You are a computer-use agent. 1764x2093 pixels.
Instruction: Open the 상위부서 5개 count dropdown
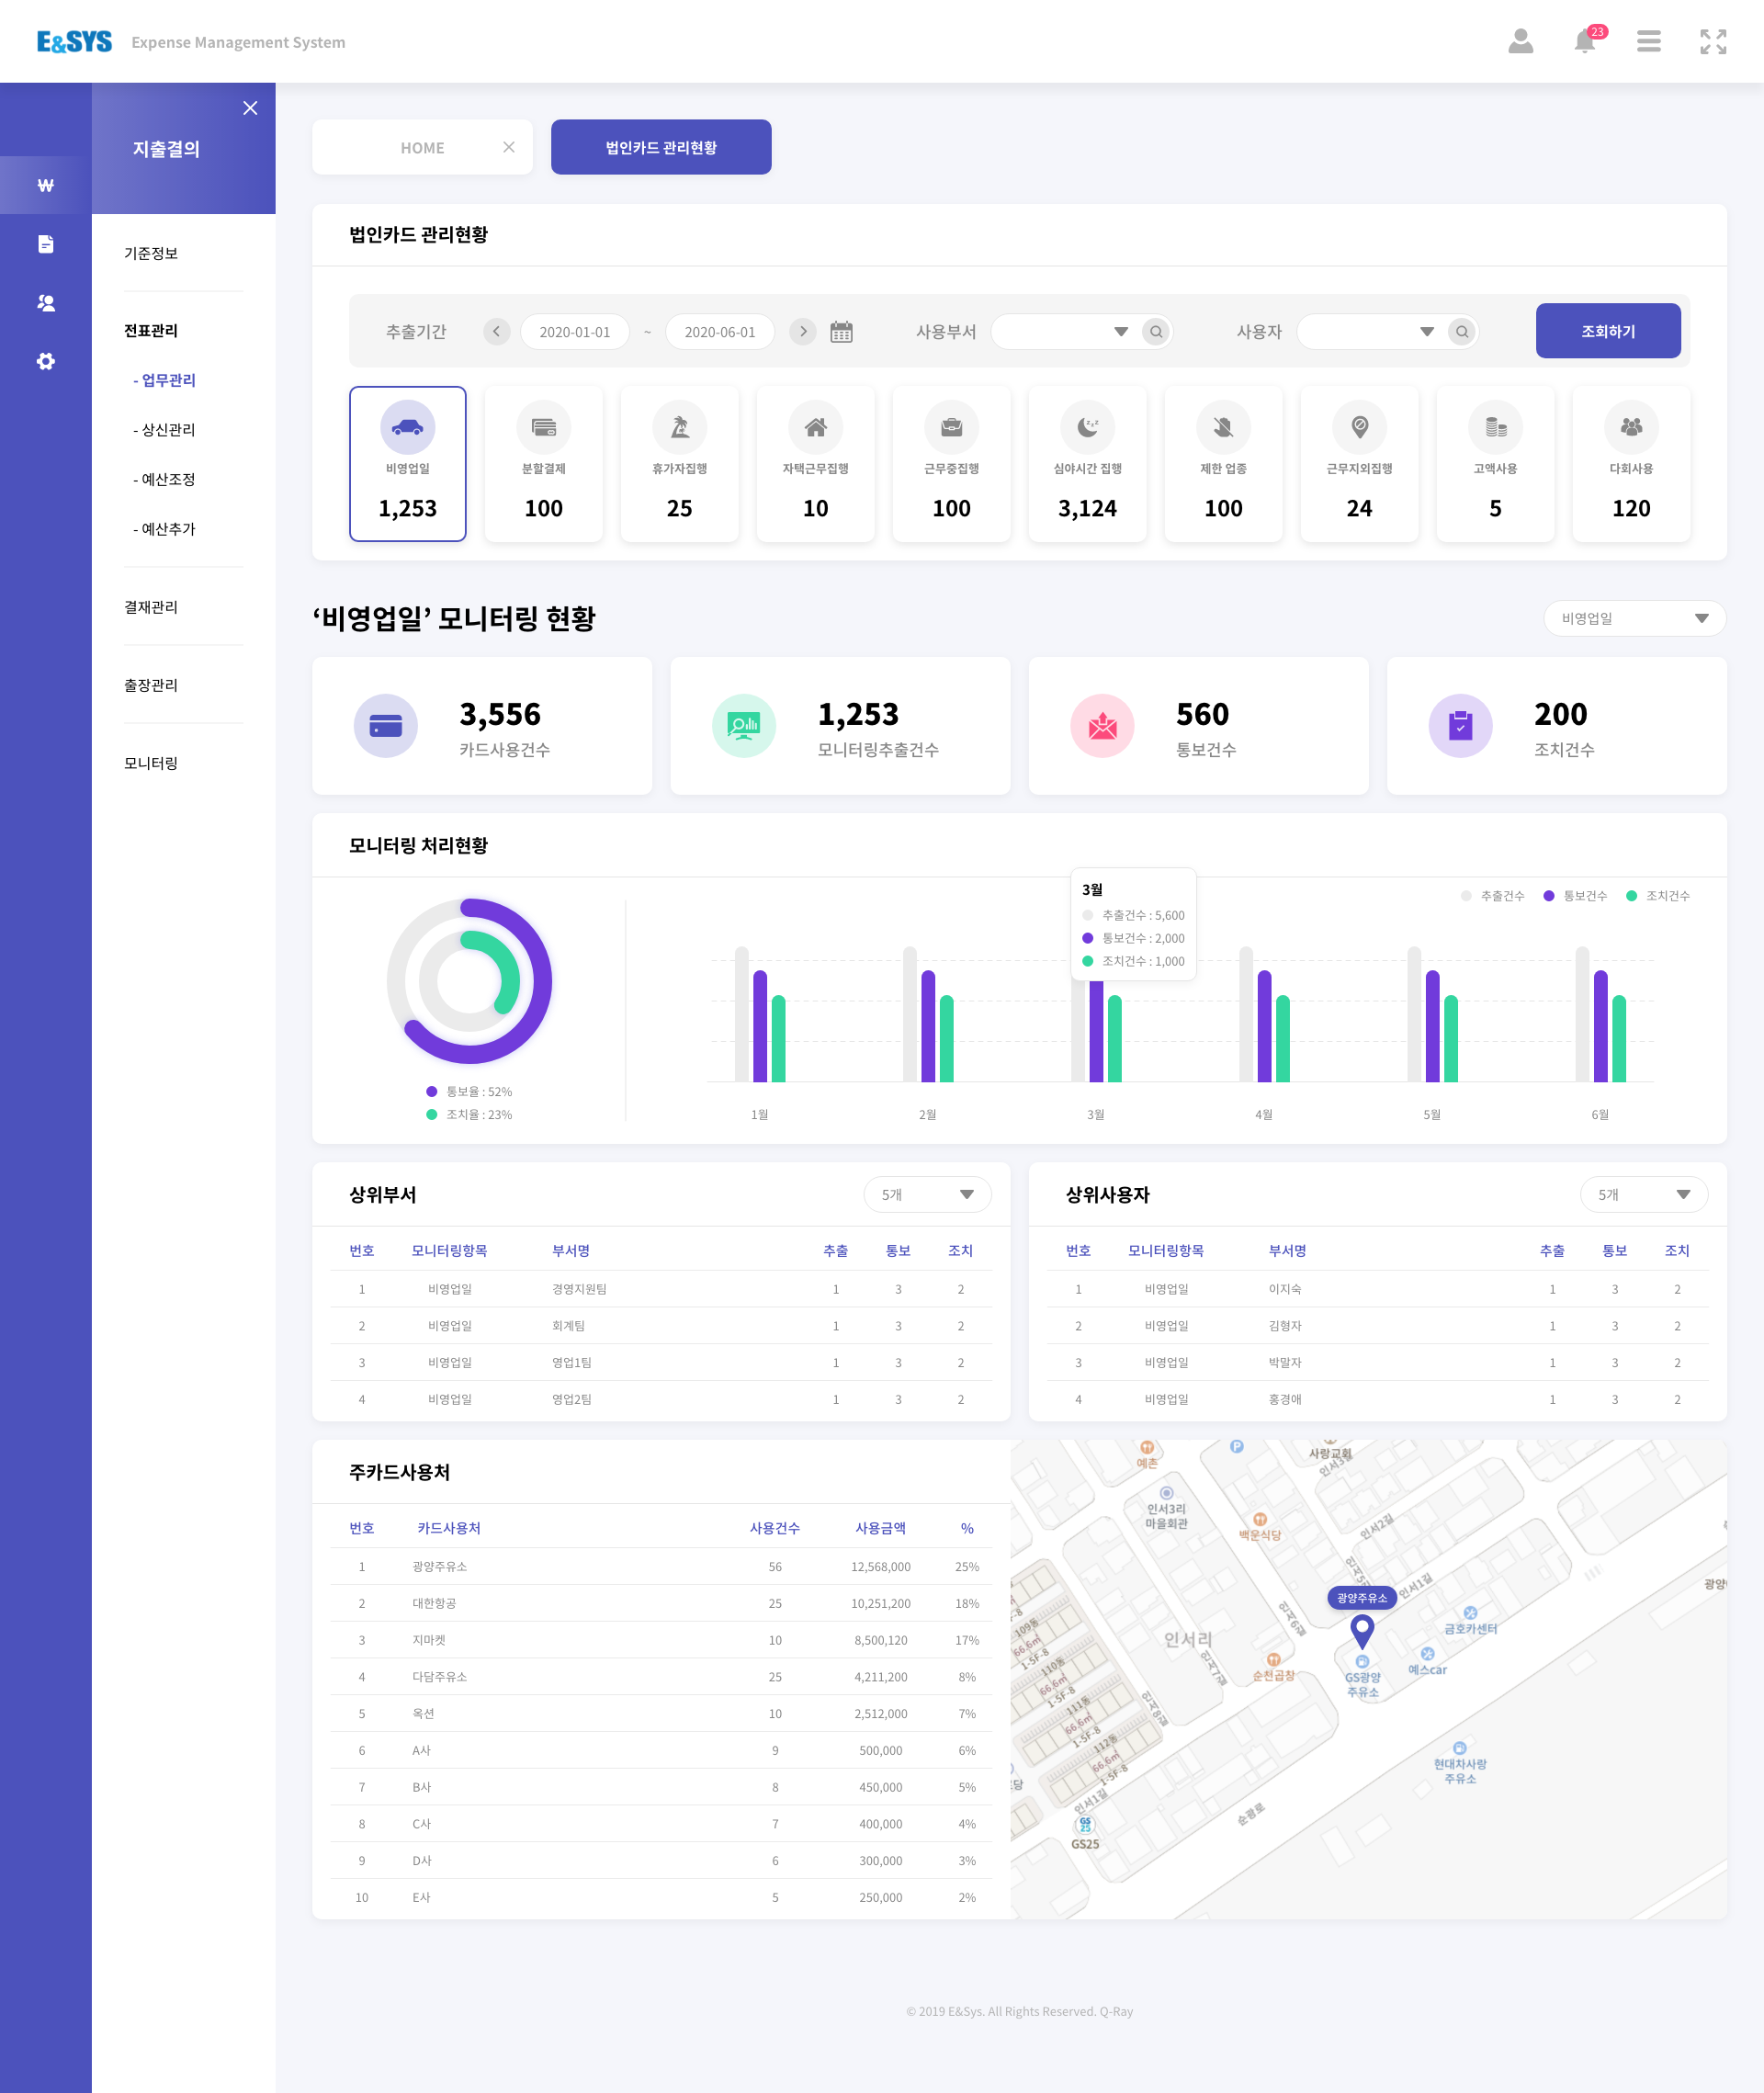(x=927, y=1194)
